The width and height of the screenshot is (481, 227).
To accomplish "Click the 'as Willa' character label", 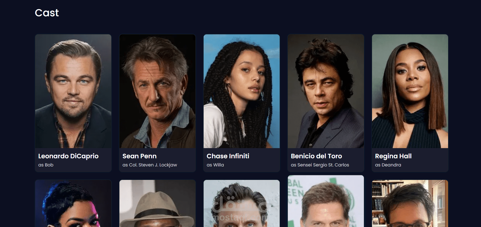I will pos(215,165).
